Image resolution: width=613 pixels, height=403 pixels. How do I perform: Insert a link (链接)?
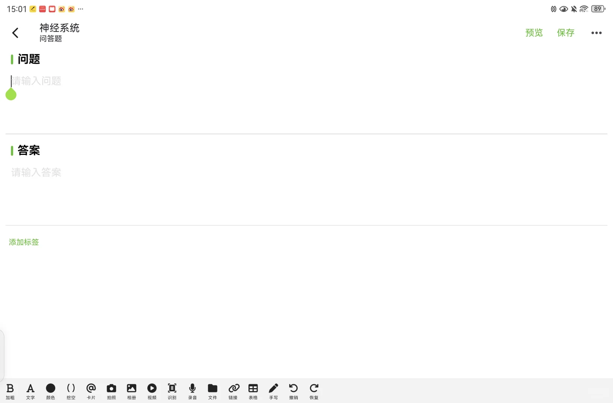233,391
